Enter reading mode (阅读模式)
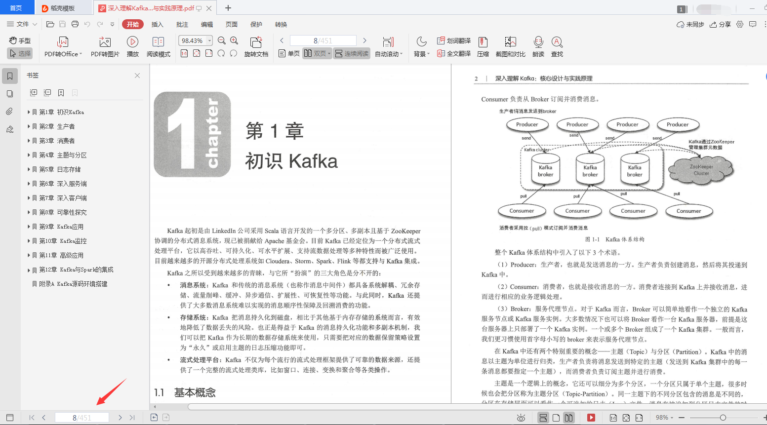The width and height of the screenshot is (767, 425). [159, 47]
